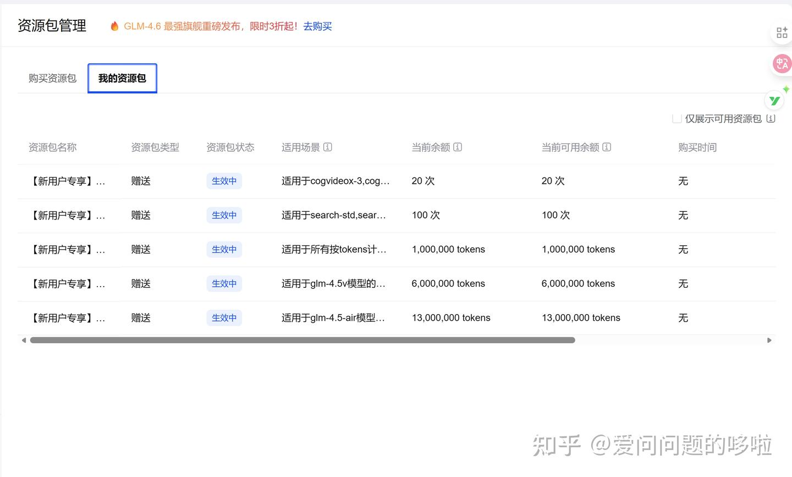
Task: Click 生效中 badge in the search-std row
Action: (x=224, y=215)
